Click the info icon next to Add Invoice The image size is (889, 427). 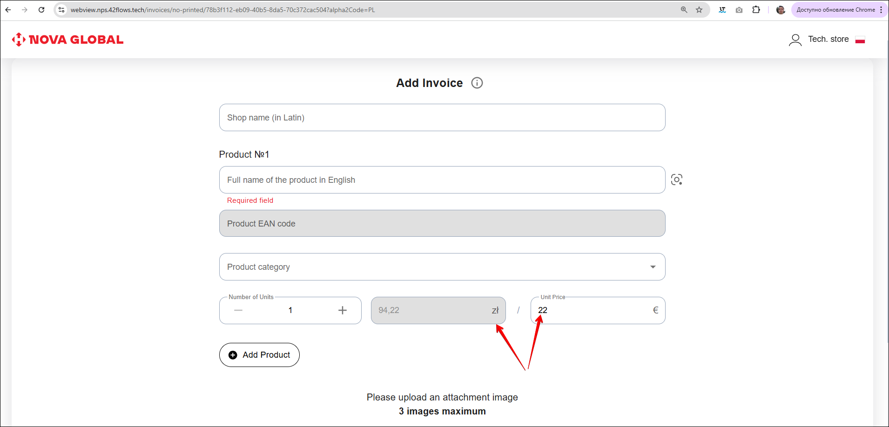(x=477, y=83)
